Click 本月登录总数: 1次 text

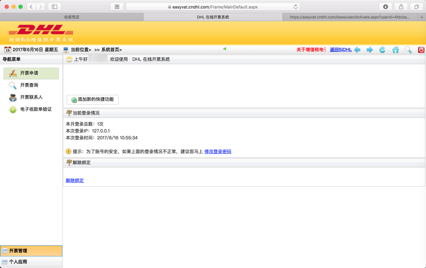coord(85,124)
